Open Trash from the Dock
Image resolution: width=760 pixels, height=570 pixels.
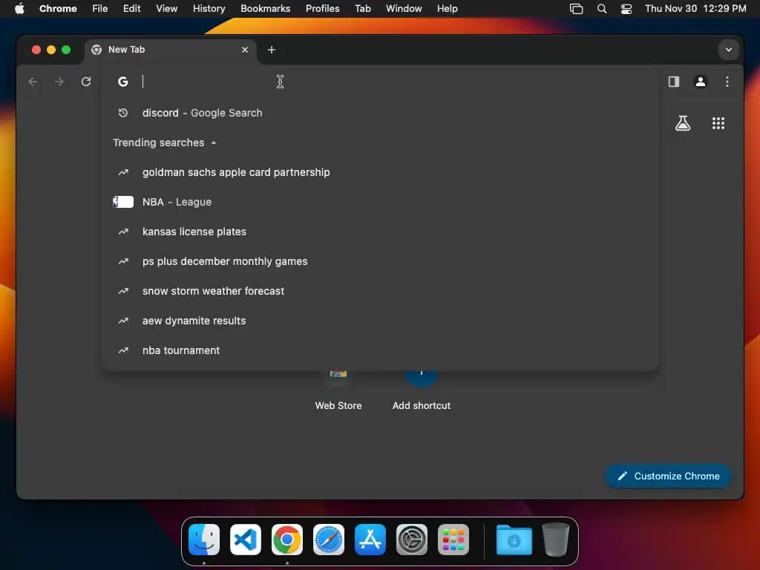tap(556, 540)
